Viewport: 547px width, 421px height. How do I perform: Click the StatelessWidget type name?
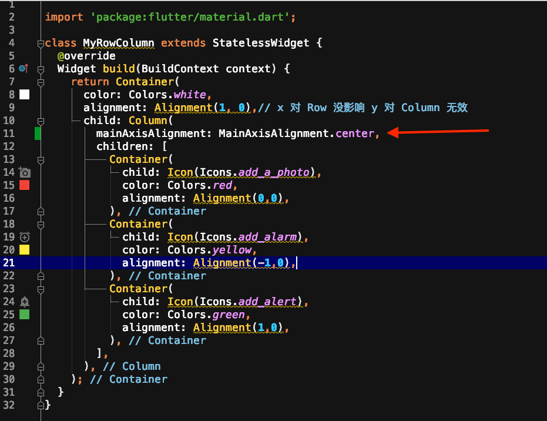point(261,43)
